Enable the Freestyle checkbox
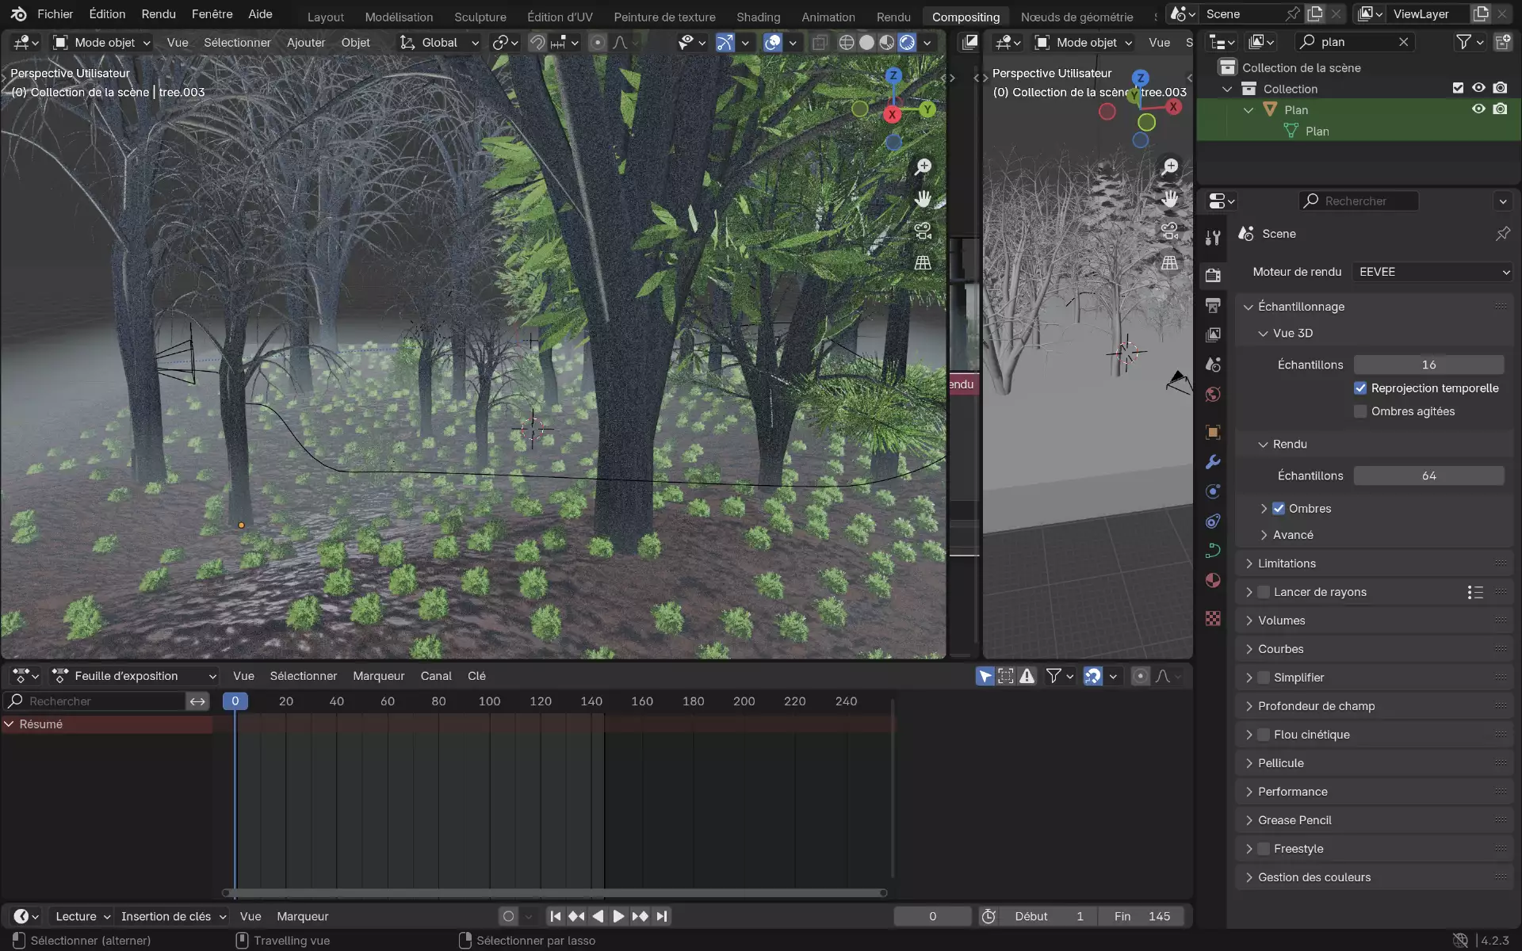The image size is (1522, 951). (x=1264, y=849)
